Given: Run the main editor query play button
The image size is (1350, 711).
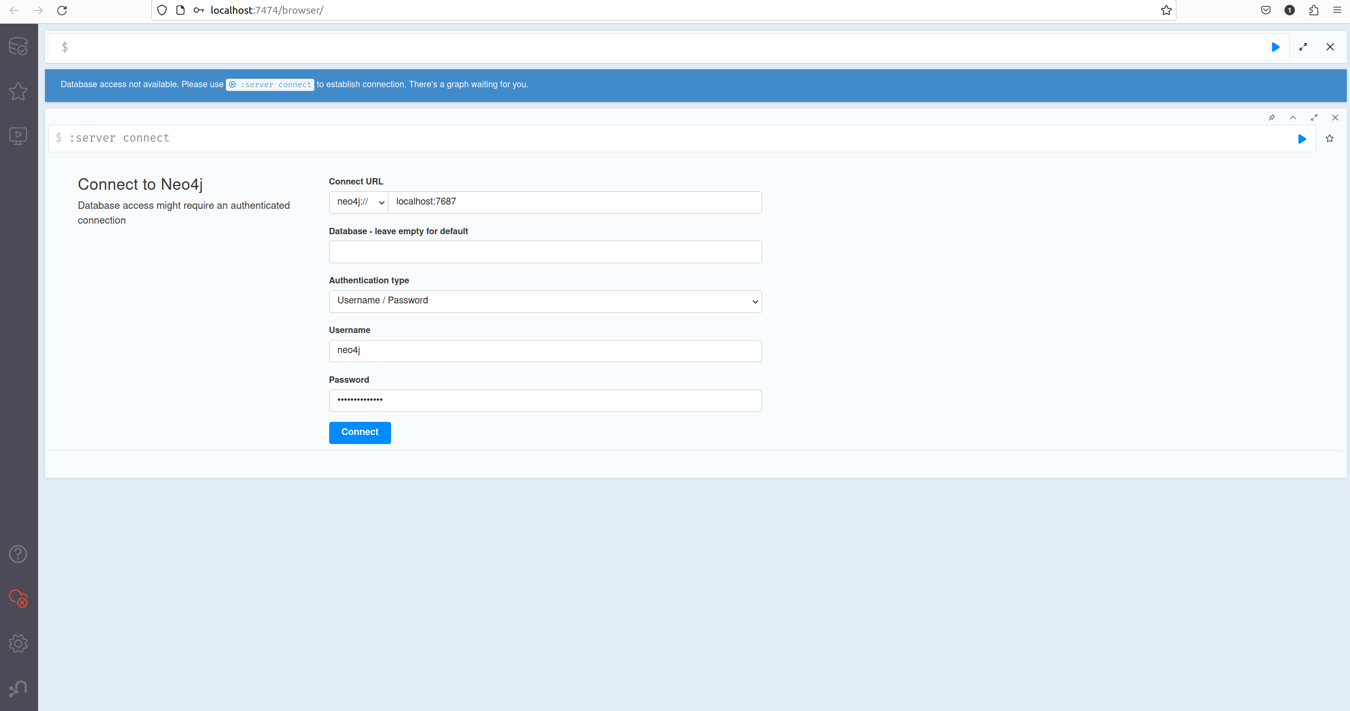Looking at the screenshot, I should (1275, 47).
